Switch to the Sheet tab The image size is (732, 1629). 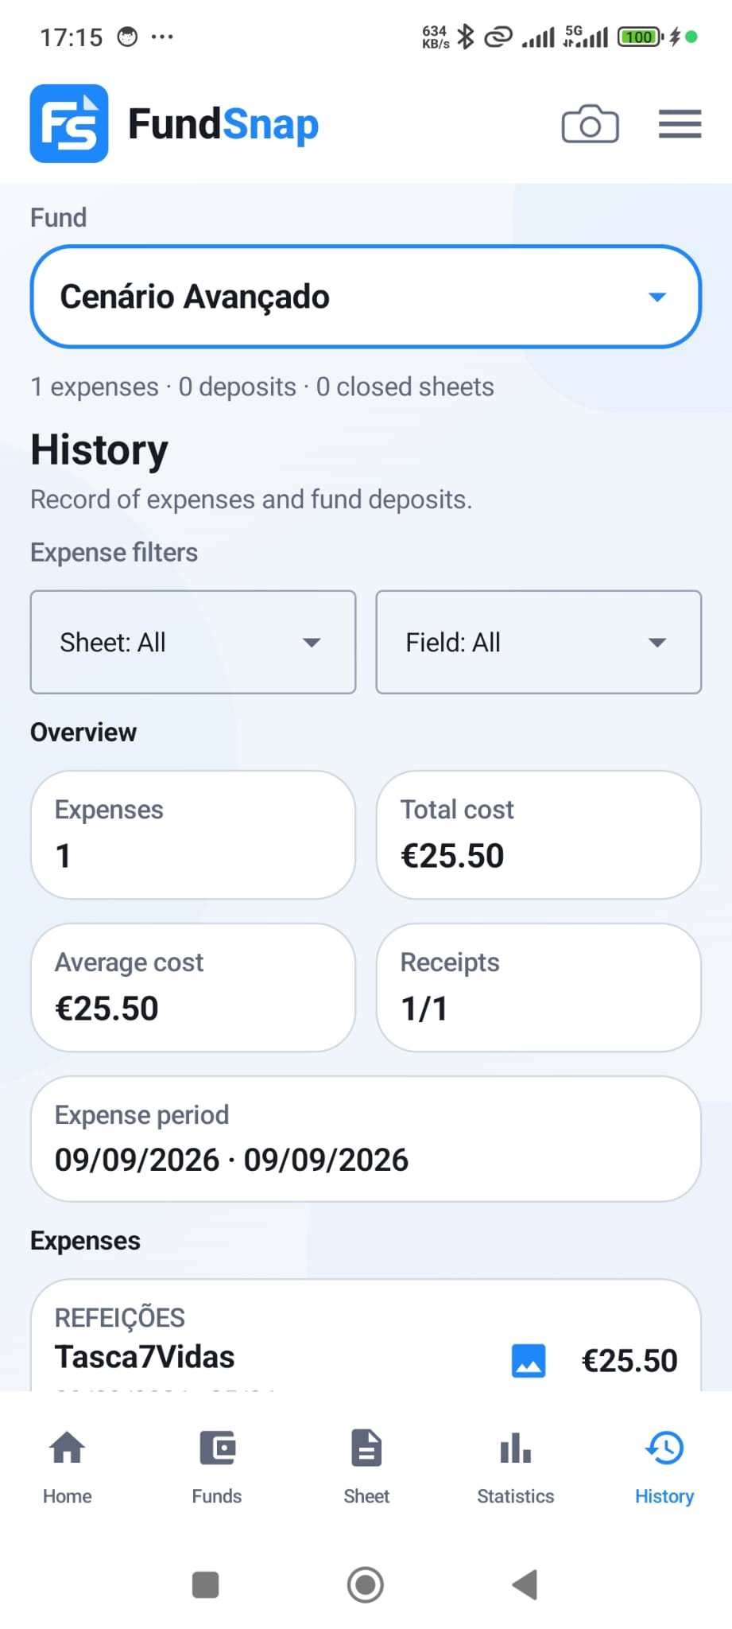366,1468
